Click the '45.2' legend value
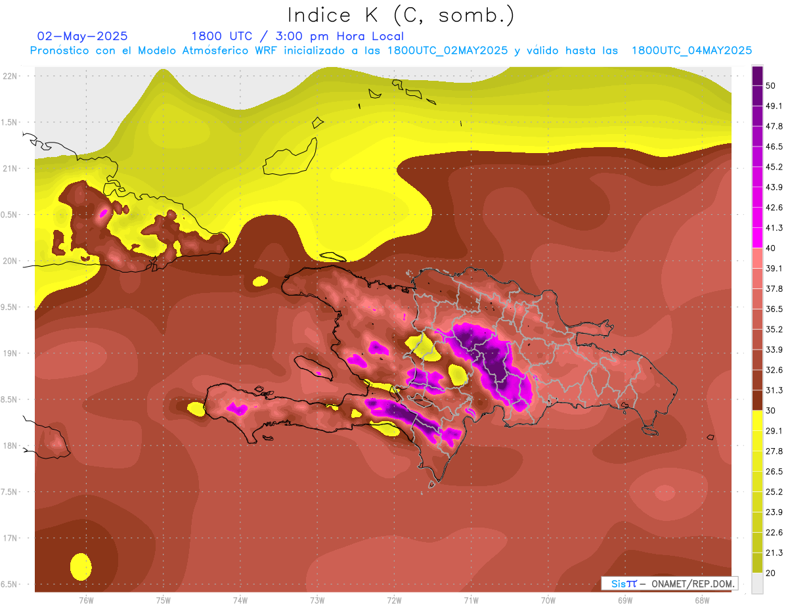788x609 pixels. (774, 167)
